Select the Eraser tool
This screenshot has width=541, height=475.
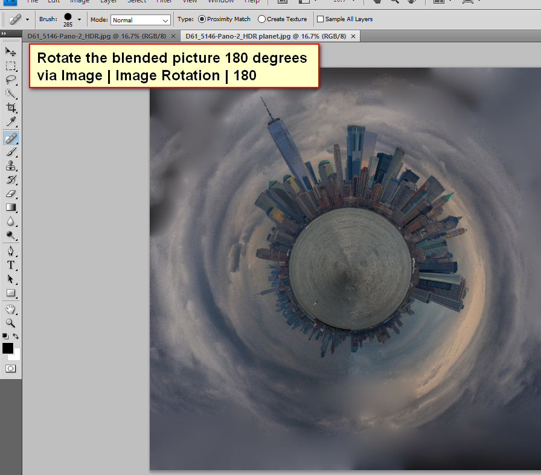pyautogui.click(x=11, y=194)
